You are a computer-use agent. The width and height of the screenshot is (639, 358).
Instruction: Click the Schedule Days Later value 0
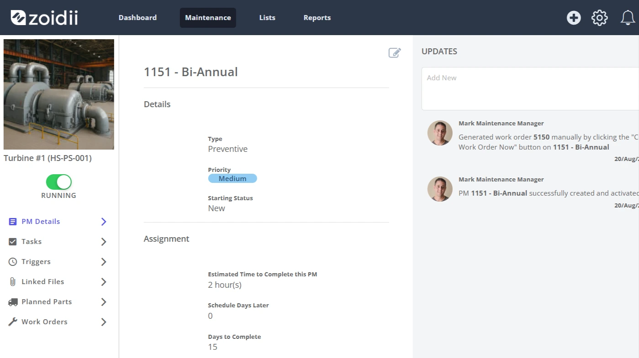tap(210, 316)
